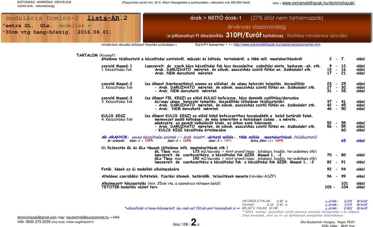This screenshot has width=373, height=227.
Task: Click the "szereld Magad-3" entry
Action: point(117,98)
